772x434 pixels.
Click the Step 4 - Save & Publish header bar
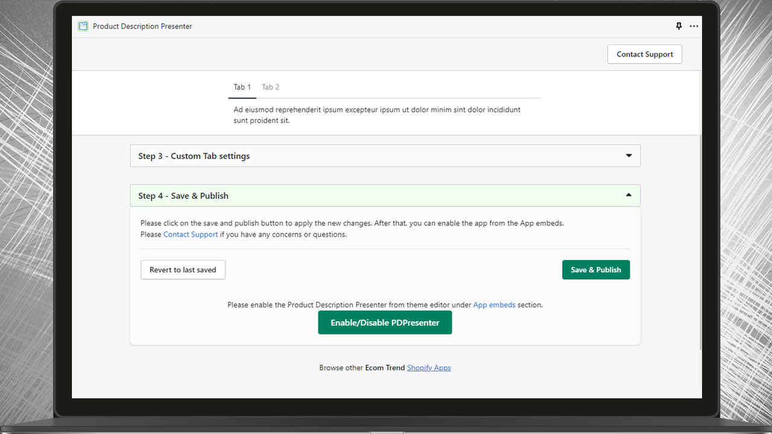pos(362,195)
